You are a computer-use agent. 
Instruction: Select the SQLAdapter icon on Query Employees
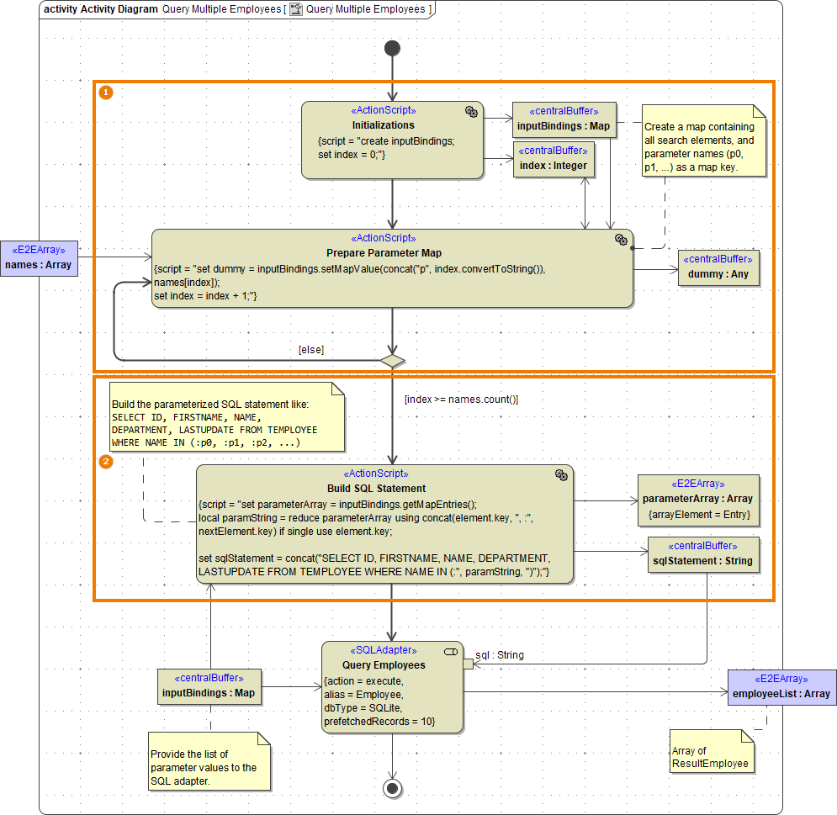click(x=452, y=651)
